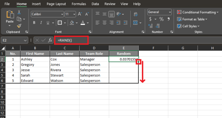Apply fill color bucket

point(72,22)
